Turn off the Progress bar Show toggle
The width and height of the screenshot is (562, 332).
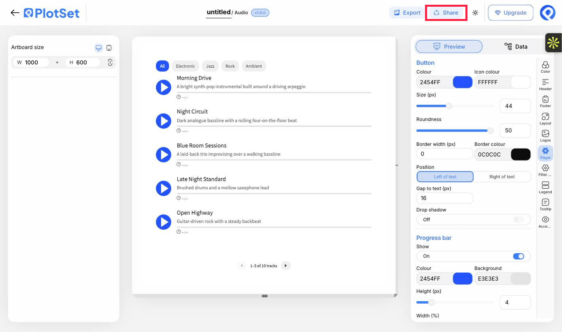[518, 256]
